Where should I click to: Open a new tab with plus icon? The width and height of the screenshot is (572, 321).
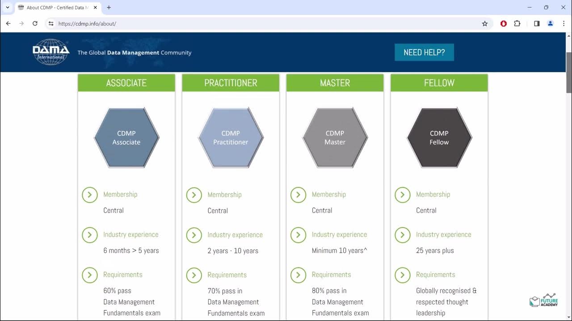[x=109, y=8]
